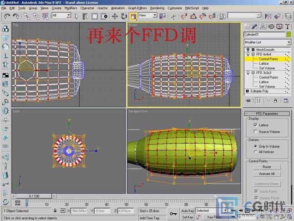
Task: Select Only In Volume radio option
Action: point(255,146)
